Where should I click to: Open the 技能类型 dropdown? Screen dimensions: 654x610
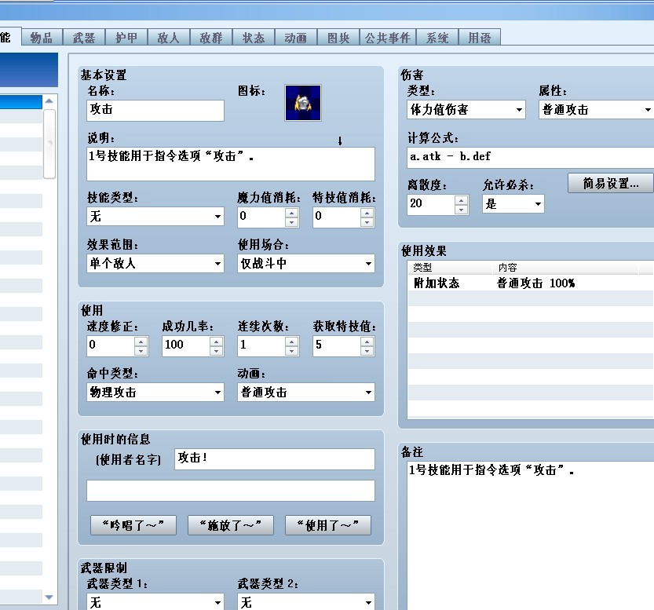155,217
